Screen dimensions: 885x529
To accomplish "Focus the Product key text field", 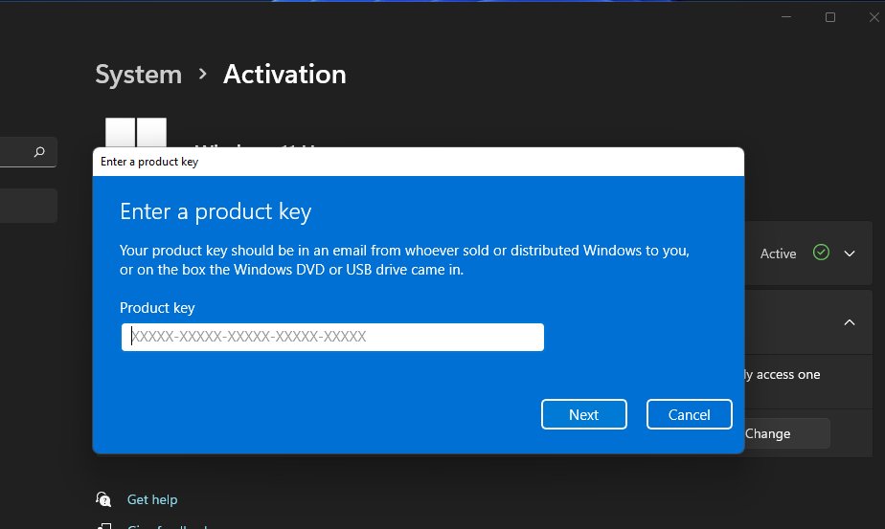I will [332, 337].
